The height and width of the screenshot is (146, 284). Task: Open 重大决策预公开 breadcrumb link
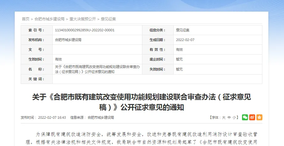(x=82, y=19)
